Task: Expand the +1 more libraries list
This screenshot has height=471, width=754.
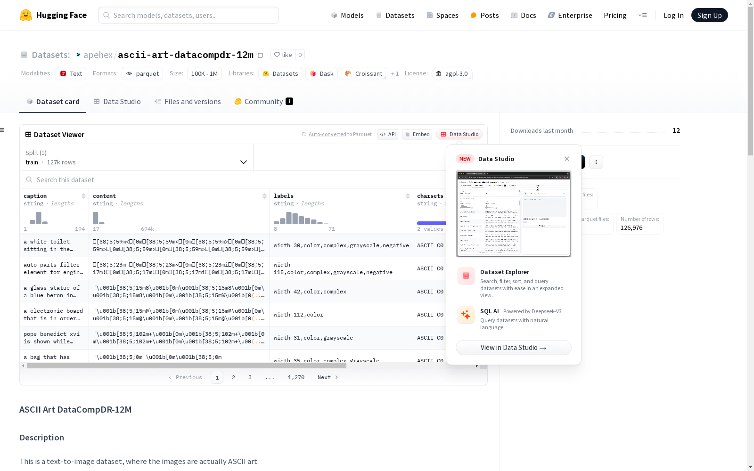Action: 395,73
